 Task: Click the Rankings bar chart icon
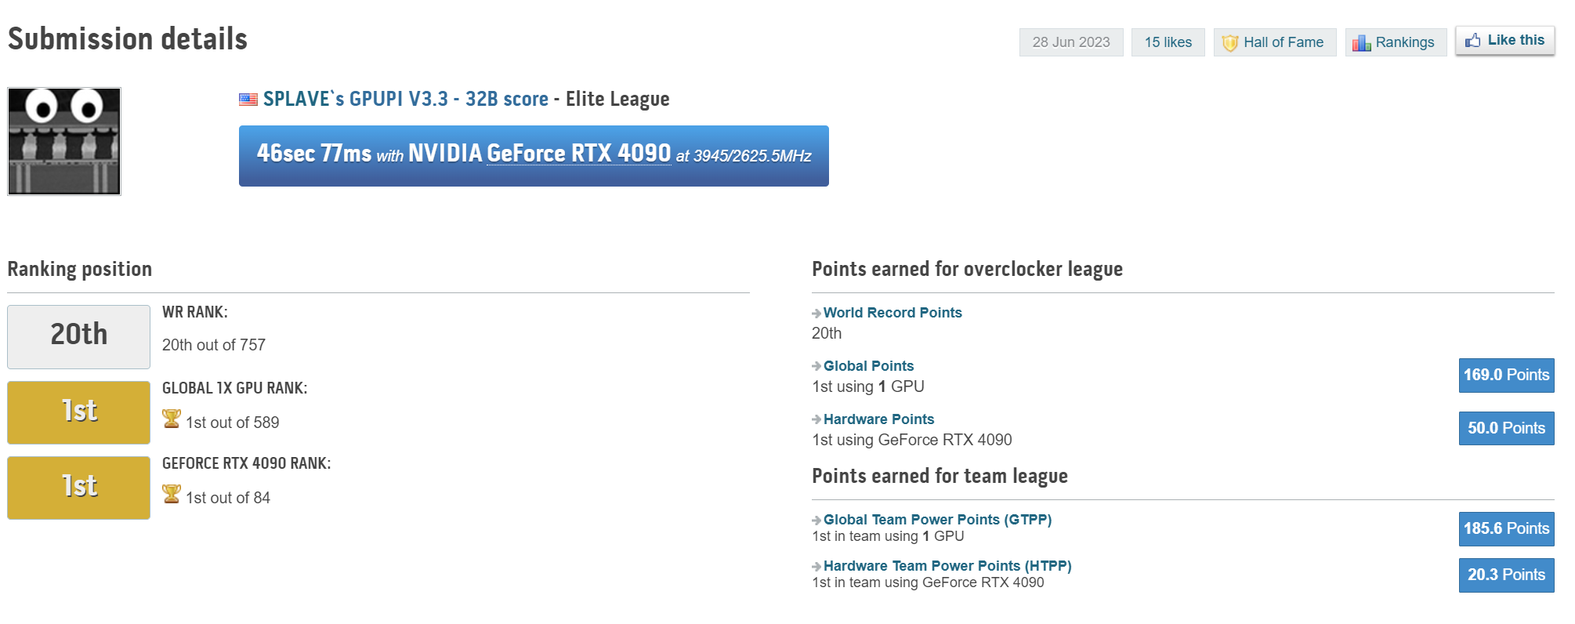1361,43
